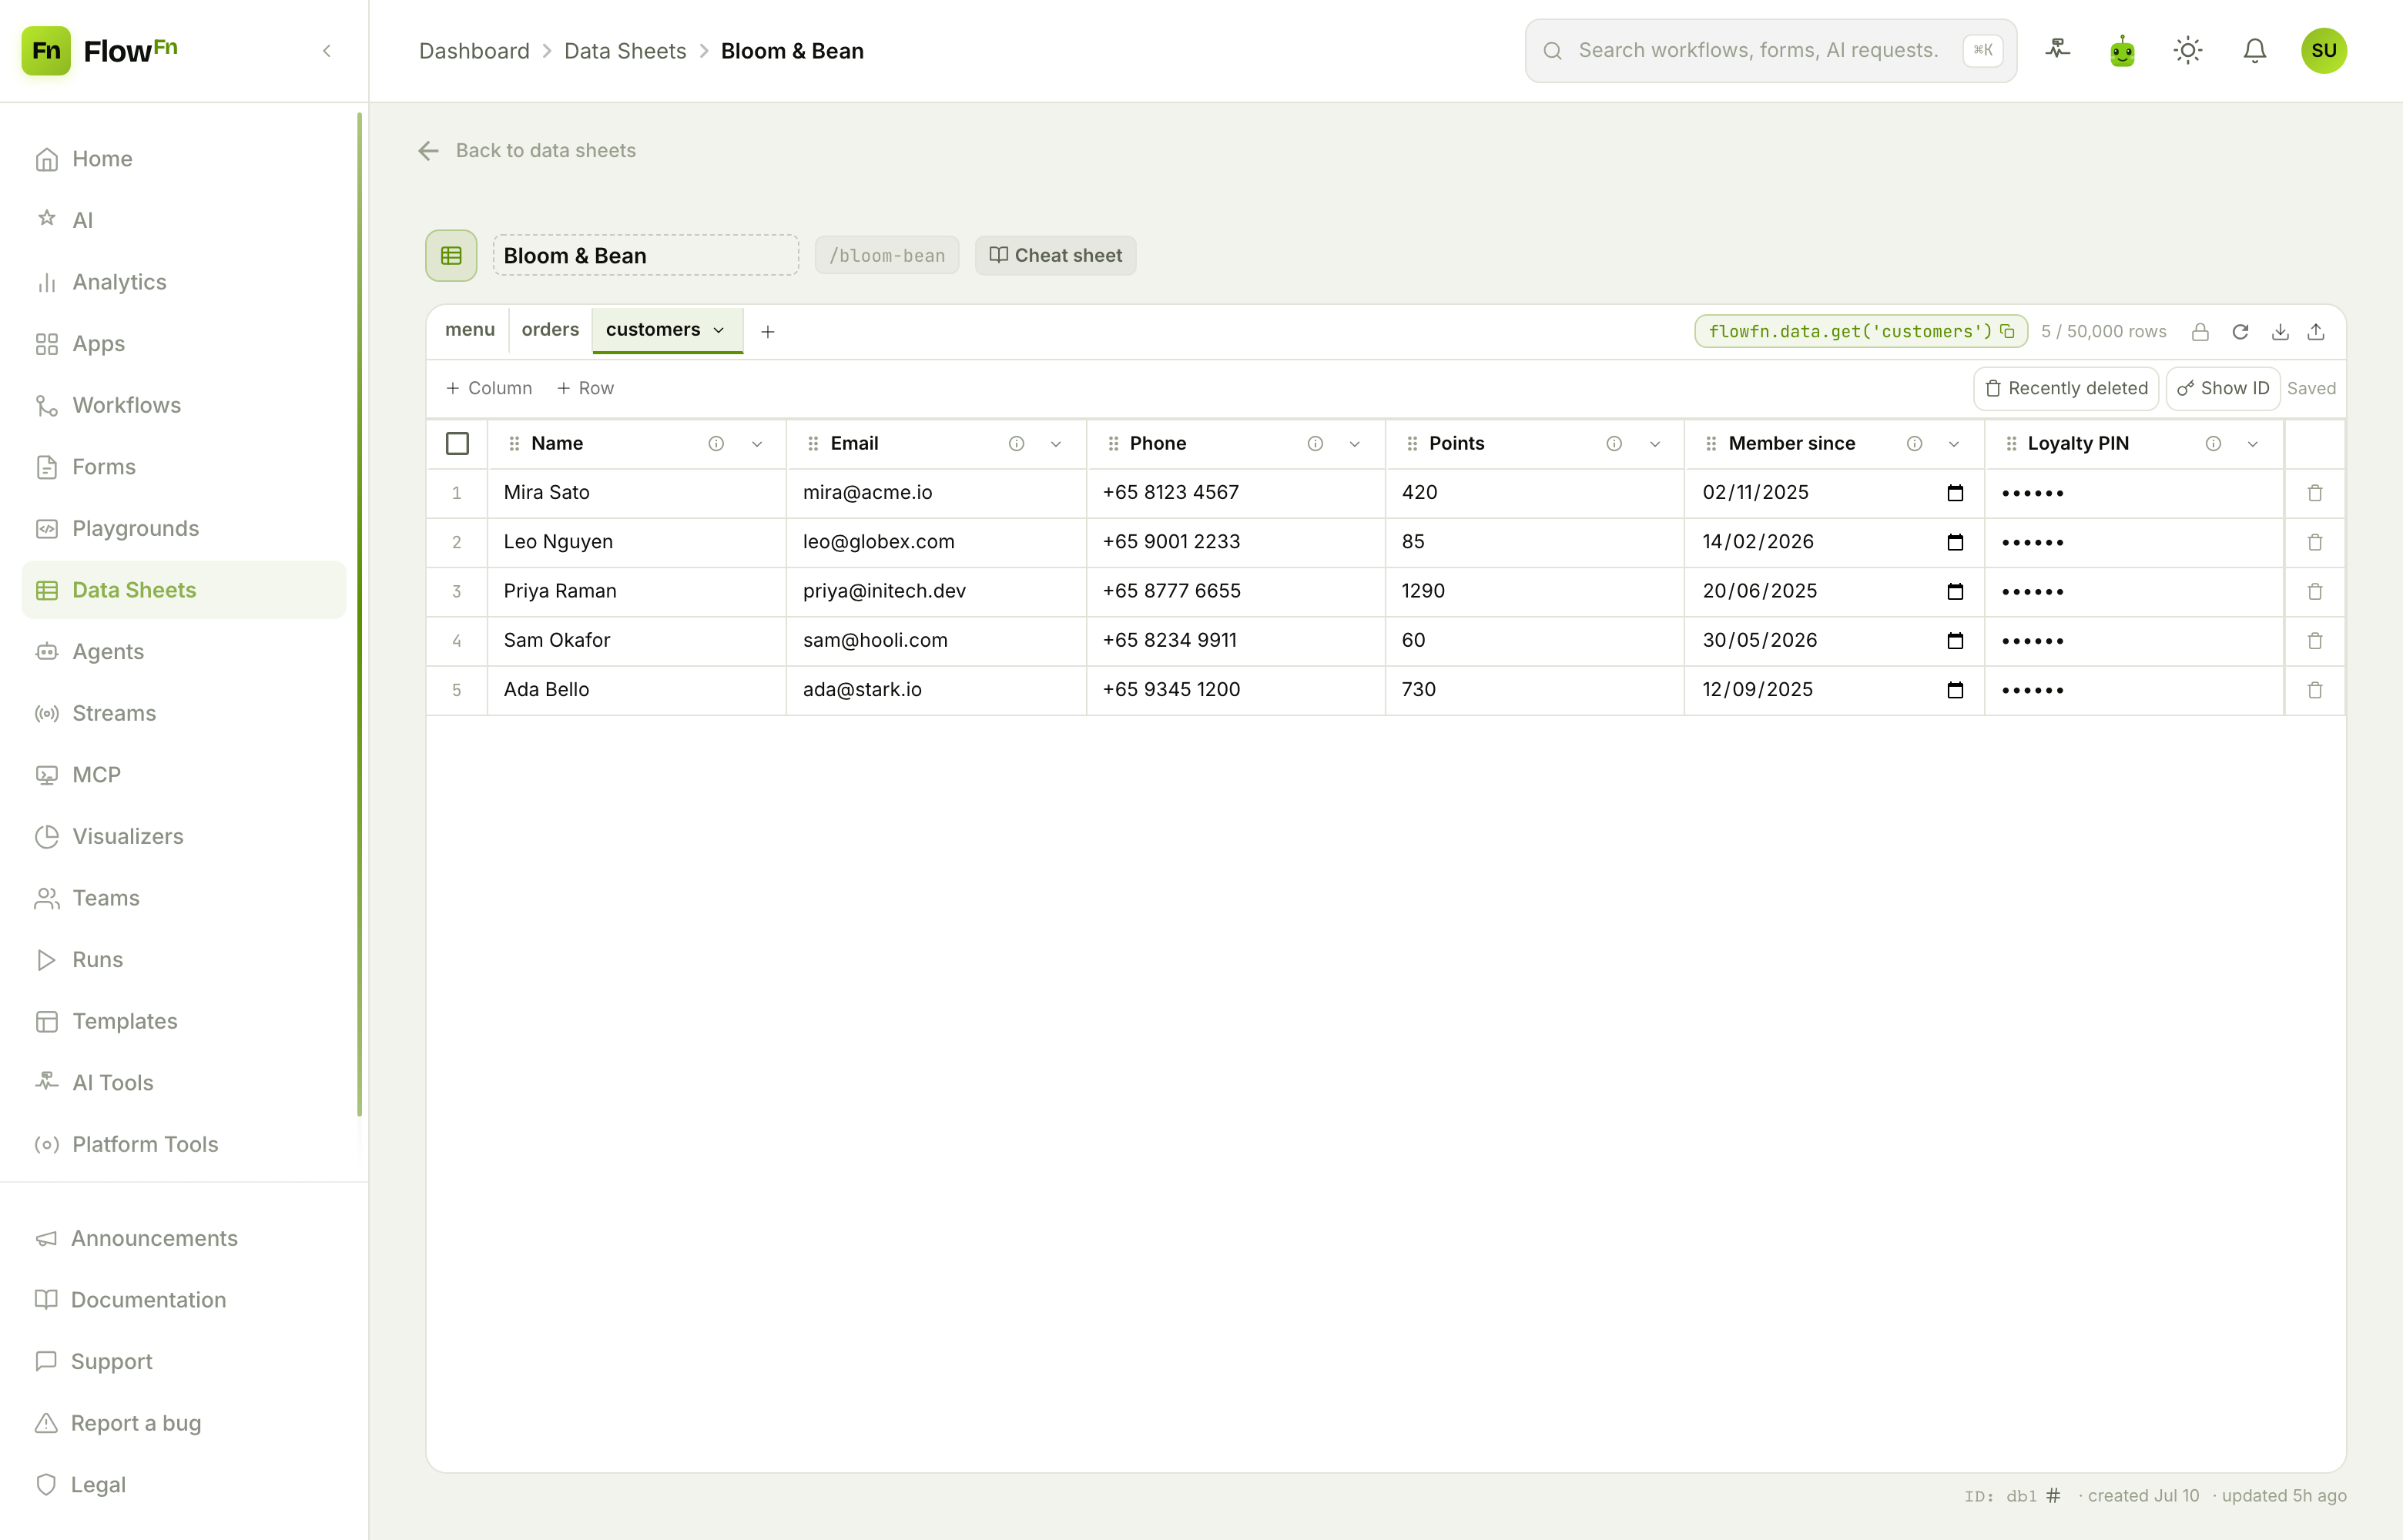This screenshot has height=1540, width=2403.
Task: Open the customers tab dropdown chevron
Action: [x=718, y=330]
